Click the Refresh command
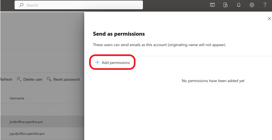 pos(6,79)
